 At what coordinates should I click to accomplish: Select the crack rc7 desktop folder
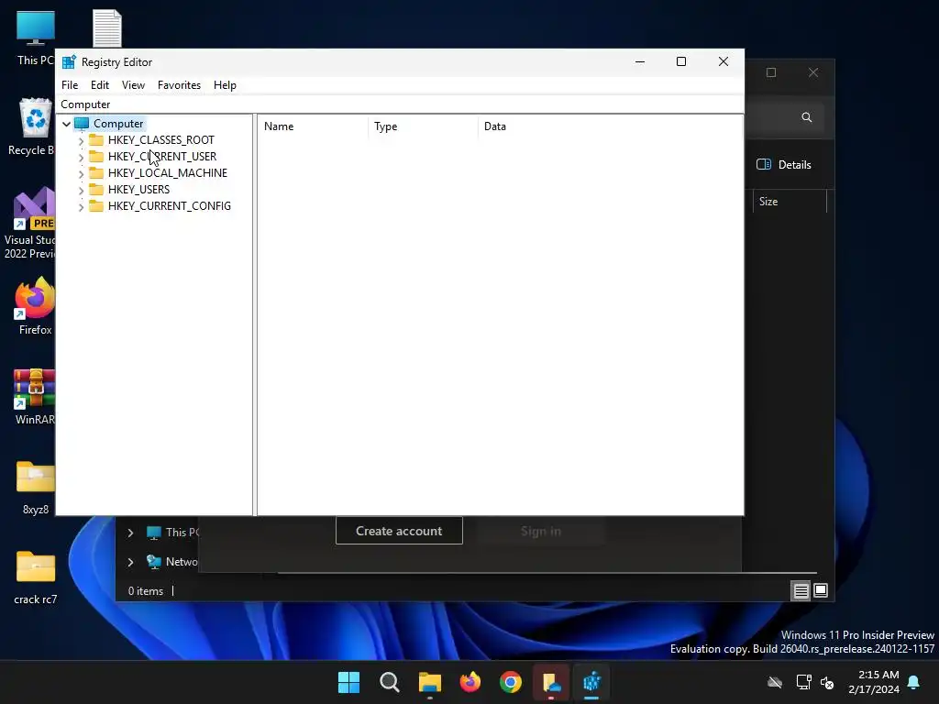(36, 577)
